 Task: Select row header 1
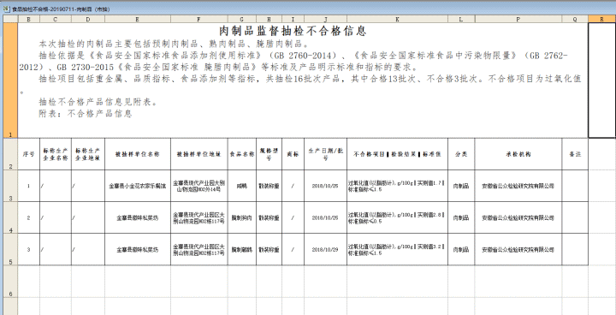pos(10,80)
